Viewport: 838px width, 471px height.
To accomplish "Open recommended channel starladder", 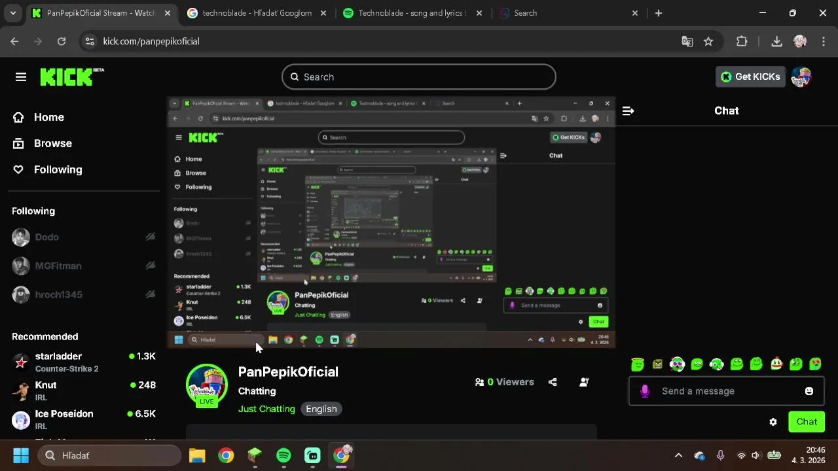I will pyautogui.click(x=84, y=362).
